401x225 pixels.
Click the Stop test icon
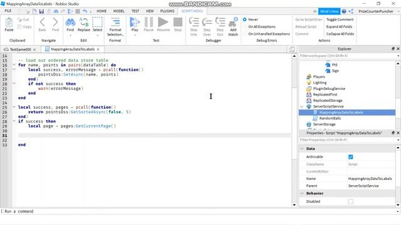[178, 22]
